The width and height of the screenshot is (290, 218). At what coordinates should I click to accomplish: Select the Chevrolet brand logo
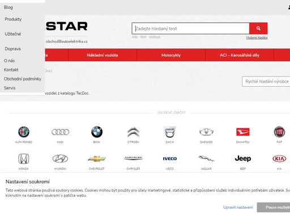(x=97, y=158)
